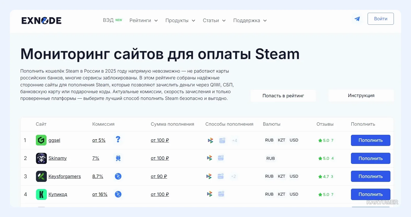The width and height of the screenshot is (411, 217).
Task: Click Пополнить button for ggsel
Action: coord(371,140)
